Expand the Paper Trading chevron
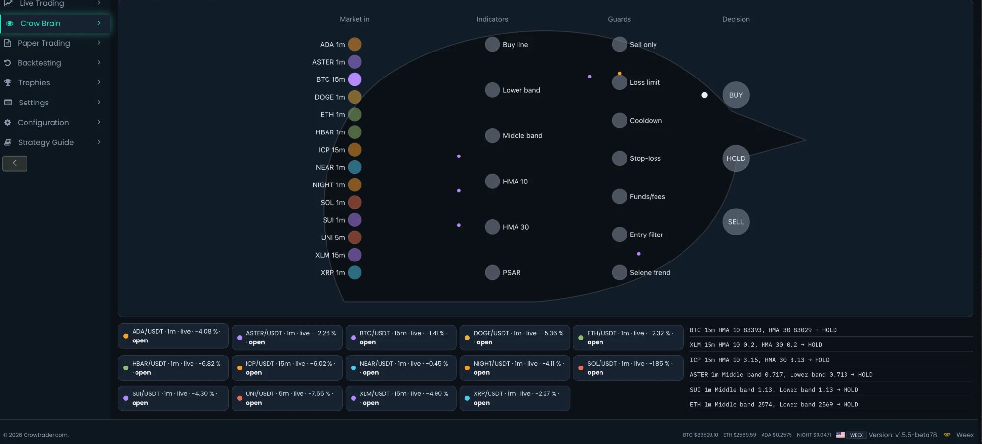 click(x=99, y=43)
